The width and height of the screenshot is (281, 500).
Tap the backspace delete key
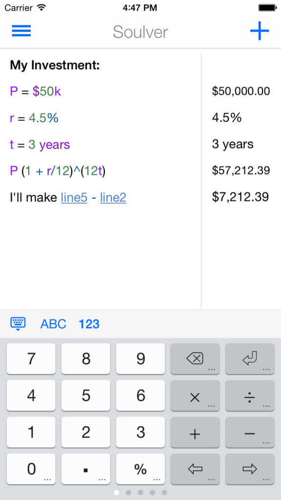pos(195,359)
